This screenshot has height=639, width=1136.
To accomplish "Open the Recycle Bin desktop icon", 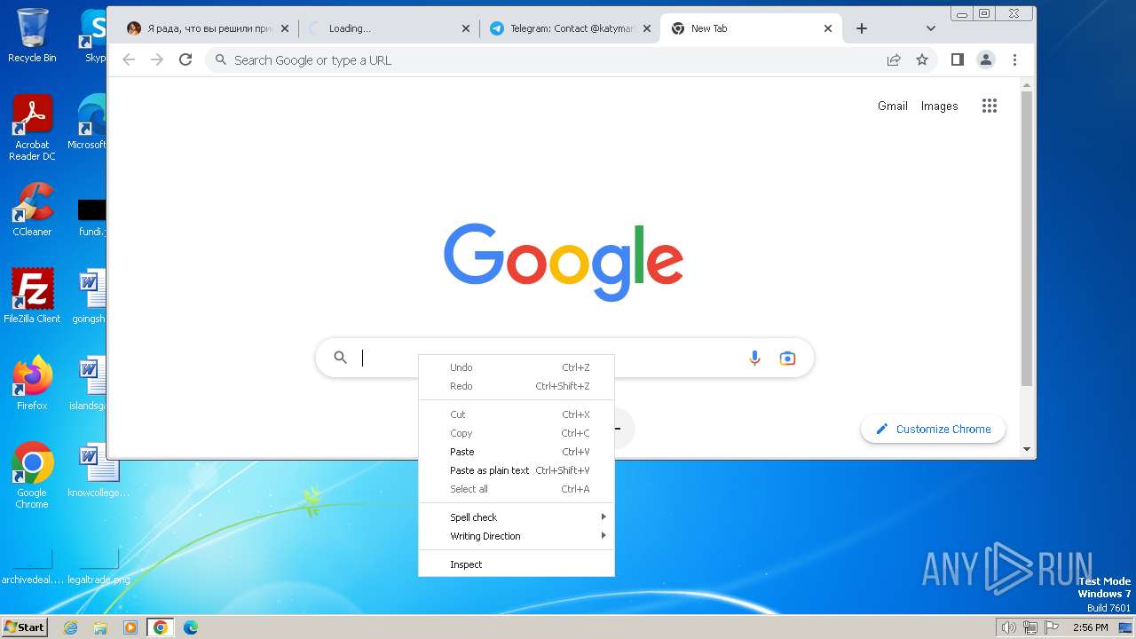I will click(x=32, y=35).
